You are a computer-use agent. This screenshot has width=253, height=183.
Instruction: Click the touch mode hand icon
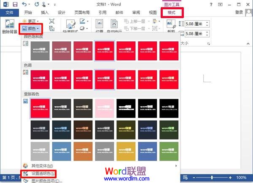[x=44, y=4]
